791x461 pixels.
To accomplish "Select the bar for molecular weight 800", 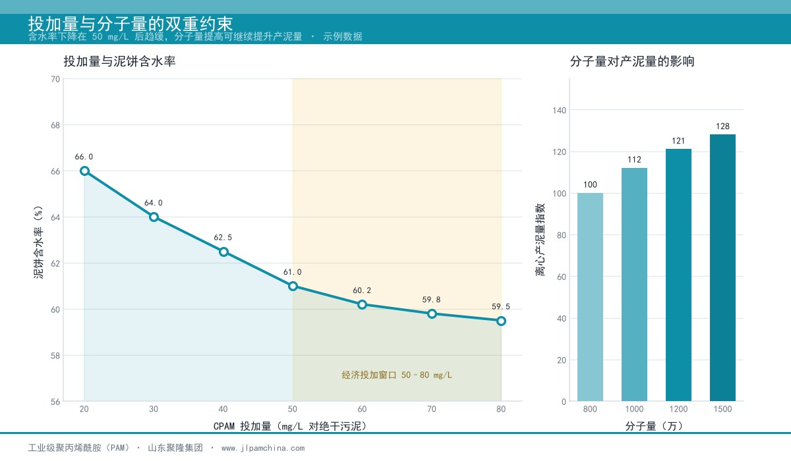I will [590, 297].
